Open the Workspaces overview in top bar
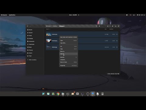This screenshot has height=110, width=146. tap(4, 15)
